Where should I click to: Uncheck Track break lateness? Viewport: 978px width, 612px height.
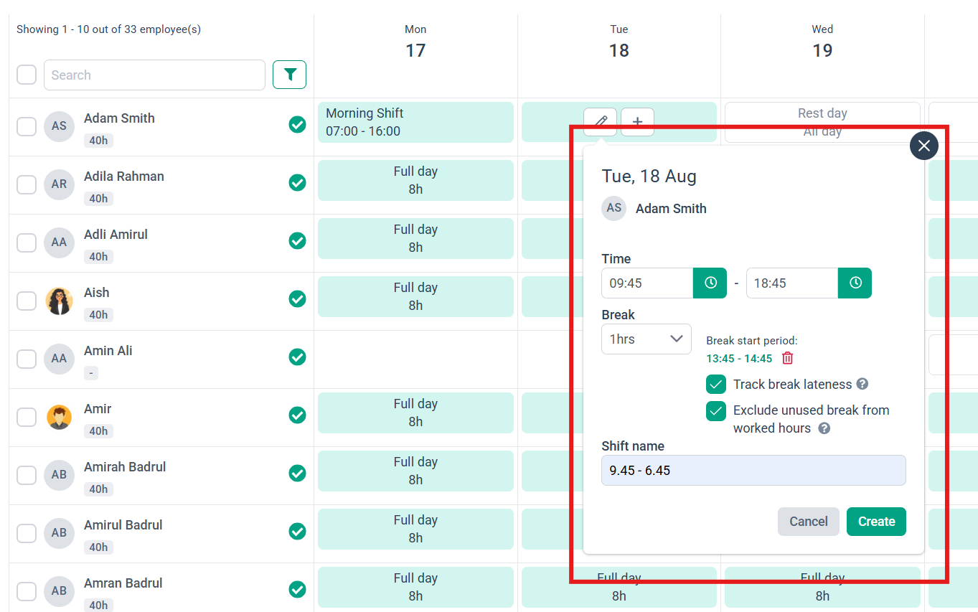(x=716, y=385)
